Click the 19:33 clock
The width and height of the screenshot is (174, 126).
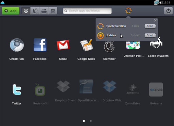[x=167, y=2]
